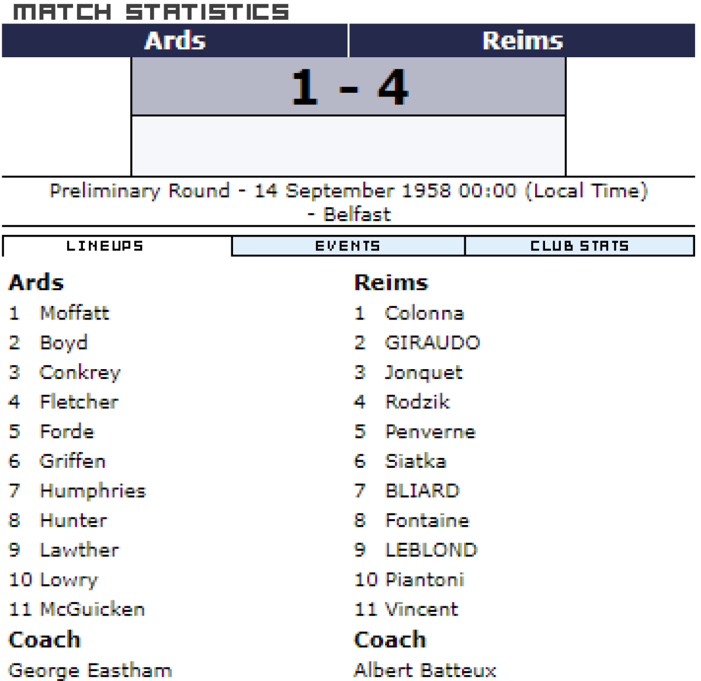
Task: Open Reims player Penverne
Action: tap(431, 432)
